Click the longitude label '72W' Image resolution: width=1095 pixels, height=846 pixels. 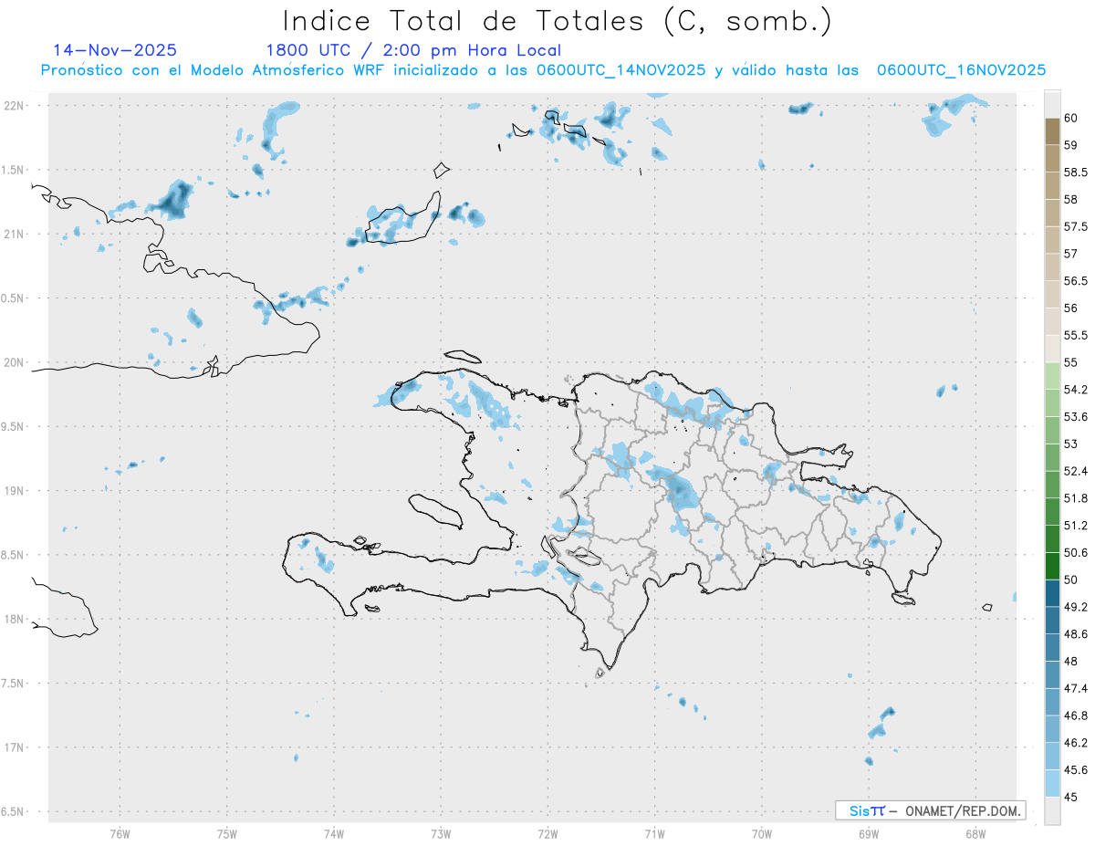pyautogui.click(x=547, y=834)
